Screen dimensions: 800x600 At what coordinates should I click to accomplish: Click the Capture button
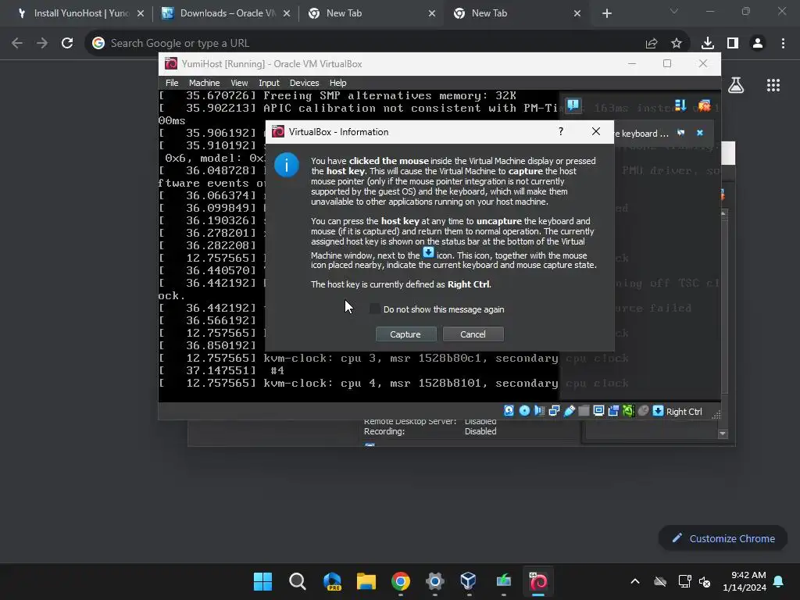[x=405, y=334]
